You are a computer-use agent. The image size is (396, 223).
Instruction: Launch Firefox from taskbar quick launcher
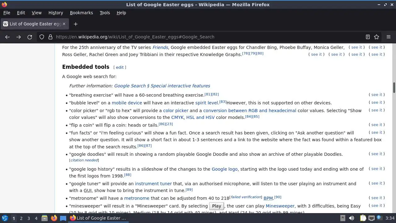click(x=54, y=218)
